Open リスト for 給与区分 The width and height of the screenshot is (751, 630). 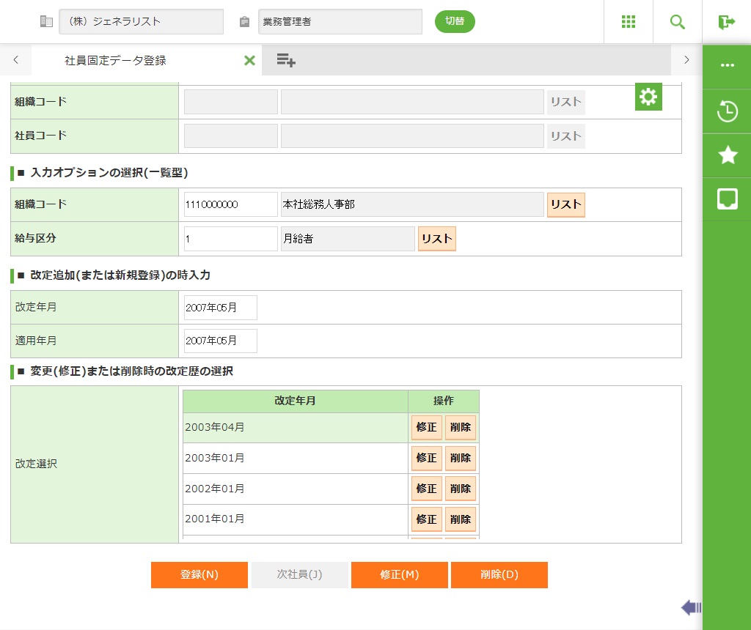pyautogui.click(x=437, y=239)
